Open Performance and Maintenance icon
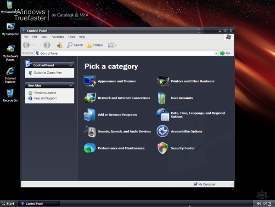Screen dimensions: 275x207 (90, 148)
